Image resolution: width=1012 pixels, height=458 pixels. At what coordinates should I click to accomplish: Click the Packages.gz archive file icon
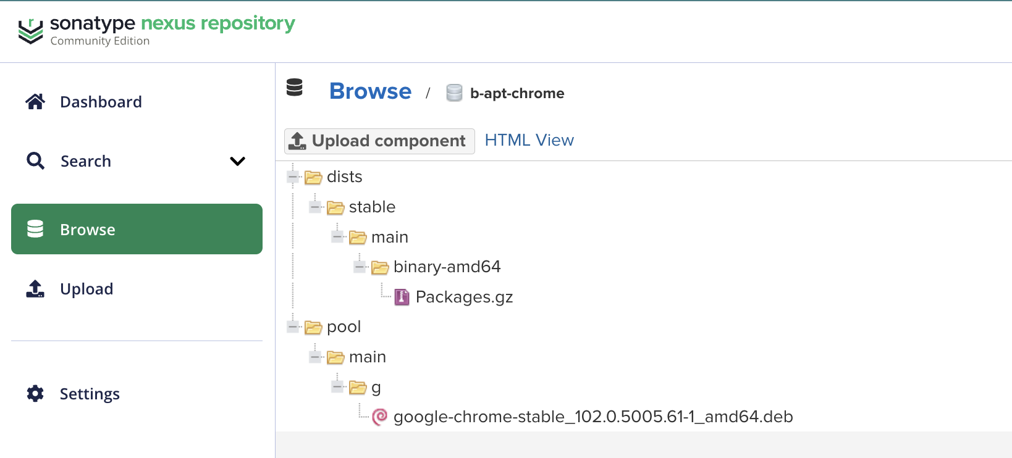point(402,297)
